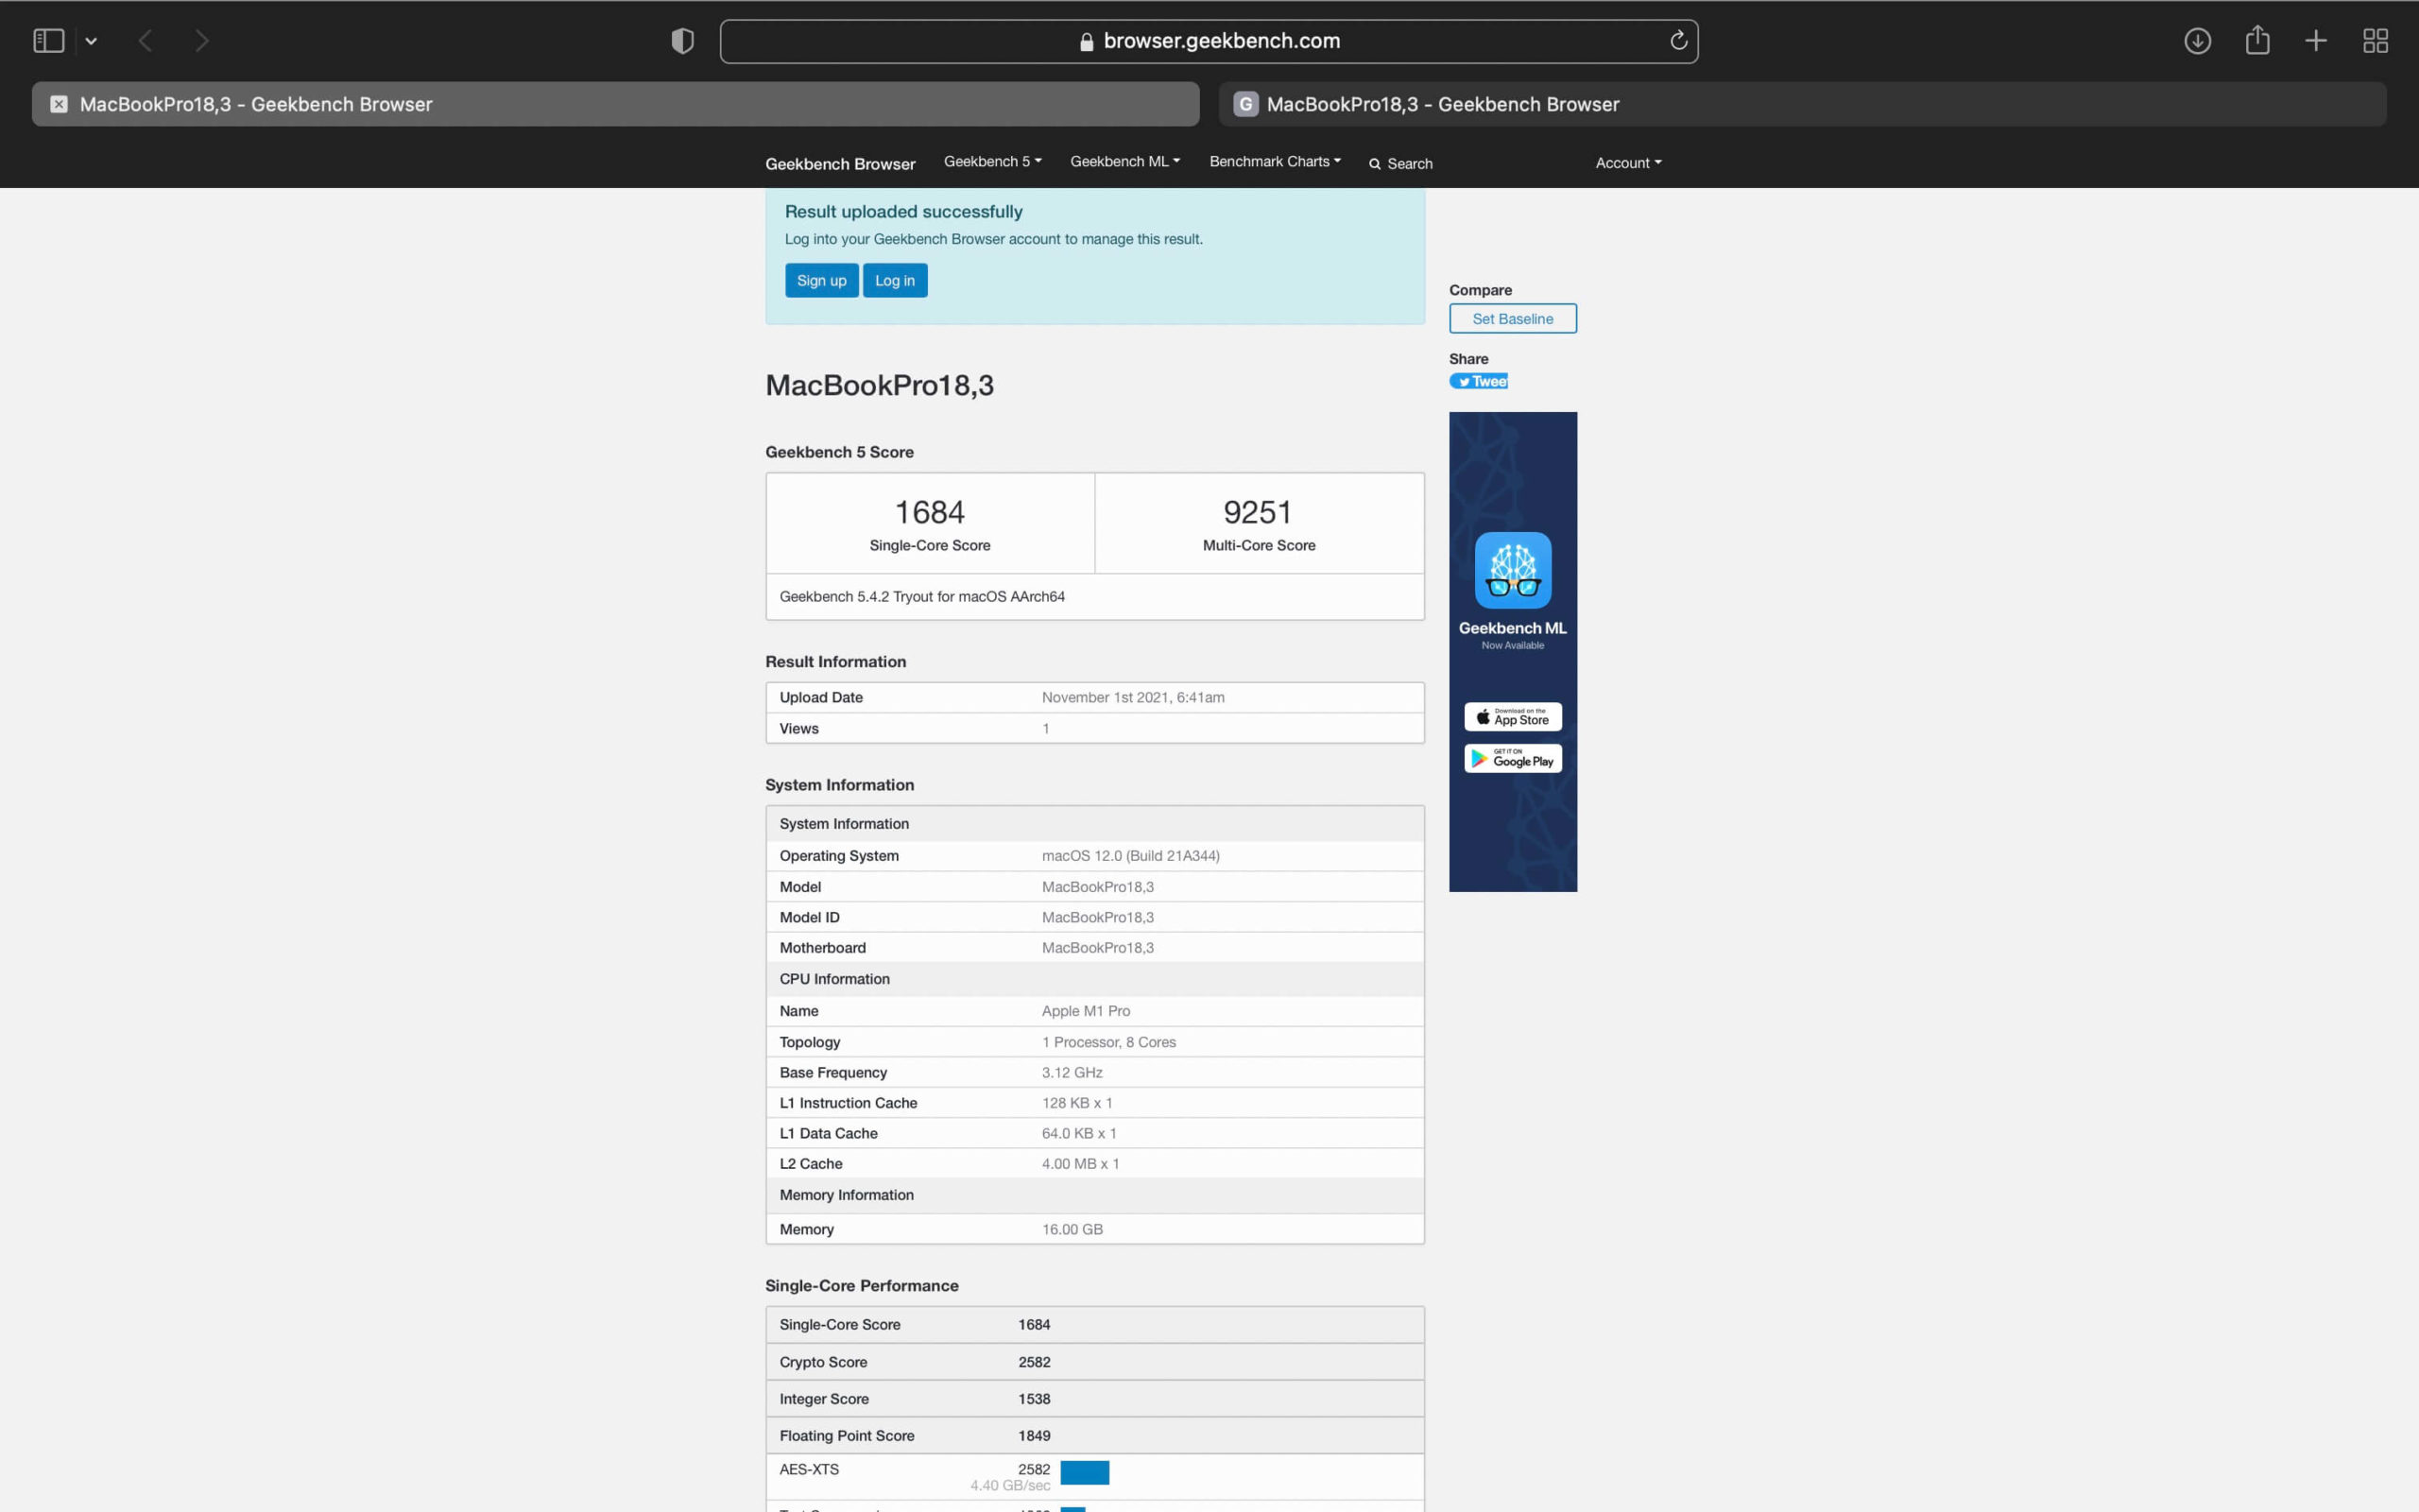Go back with the back arrow

pyautogui.click(x=145, y=41)
